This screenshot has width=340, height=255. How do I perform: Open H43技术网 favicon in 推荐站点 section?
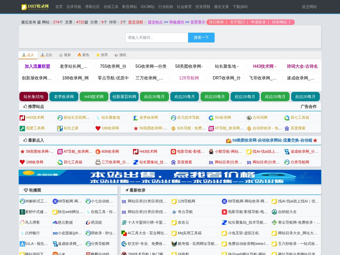(22, 118)
